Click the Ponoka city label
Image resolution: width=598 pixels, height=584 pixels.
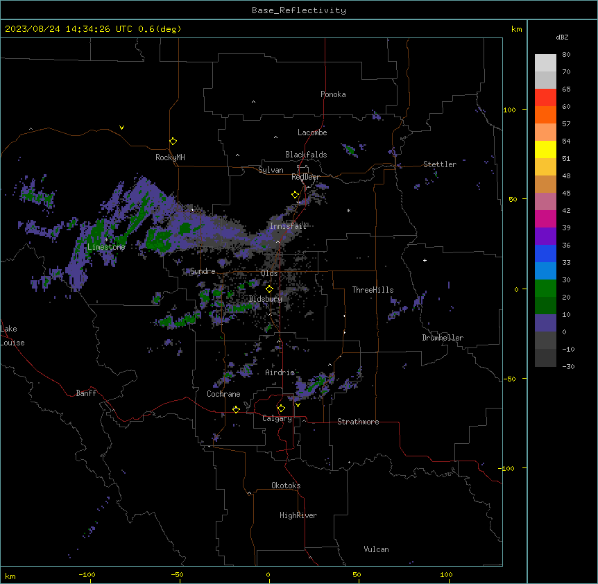click(333, 94)
